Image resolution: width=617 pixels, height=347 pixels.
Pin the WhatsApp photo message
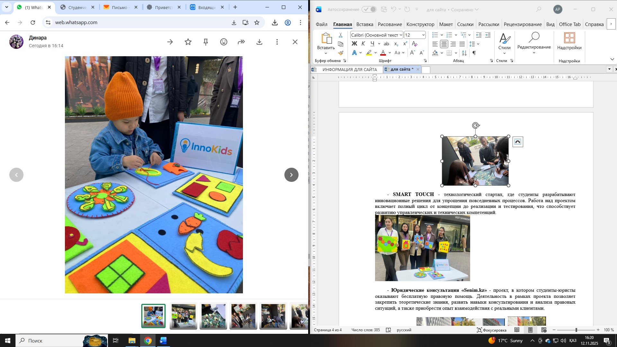click(x=206, y=42)
